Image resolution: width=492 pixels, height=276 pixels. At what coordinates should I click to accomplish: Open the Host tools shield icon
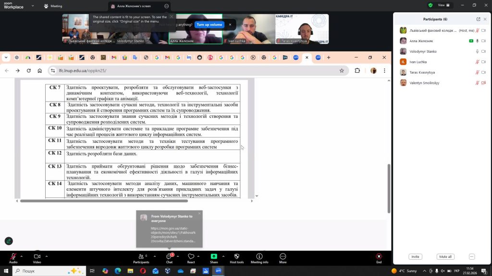click(237, 256)
